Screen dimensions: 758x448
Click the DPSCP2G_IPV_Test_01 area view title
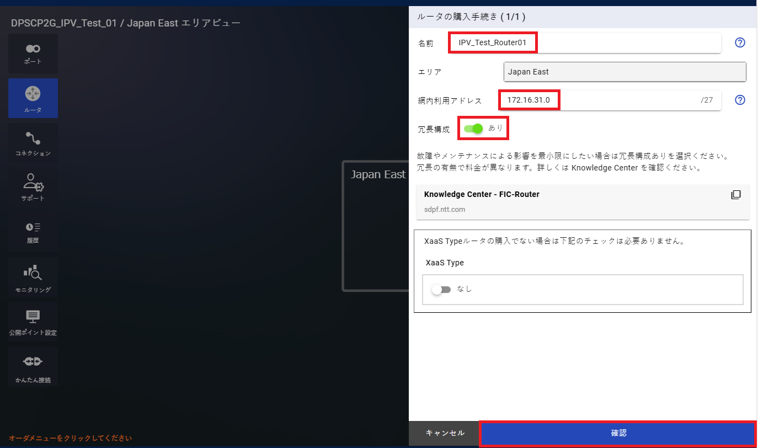(126, 23)
